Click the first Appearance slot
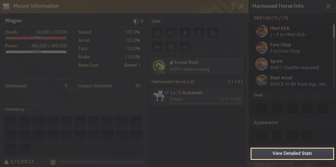Screen dimensions: 336x167 [262, 136]
